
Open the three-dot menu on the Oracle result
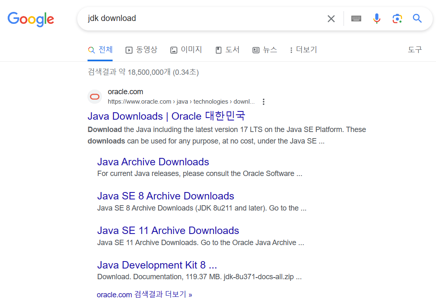263,102
